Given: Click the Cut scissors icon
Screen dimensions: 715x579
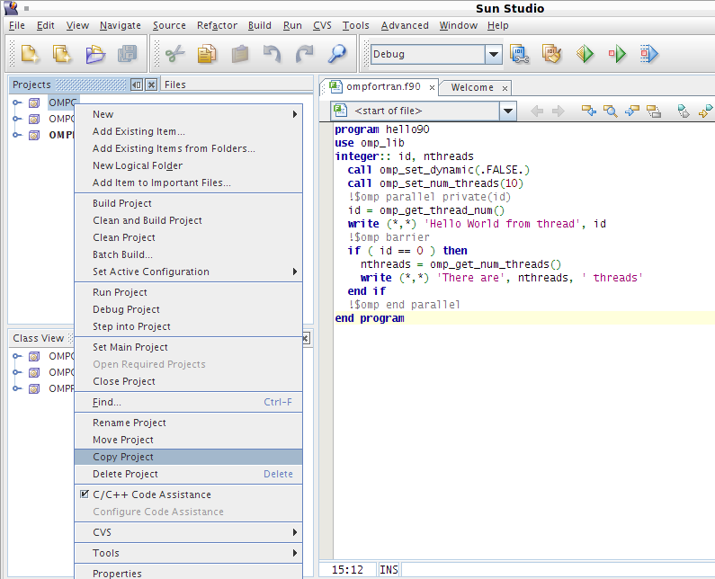Looking at the screenshot, I should tap(174, 54).
